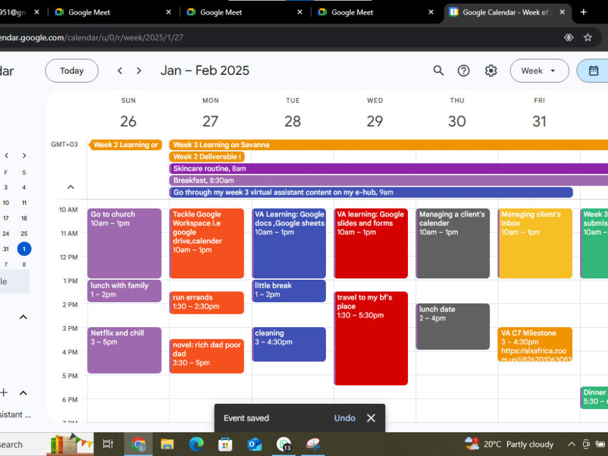608x456 pixels.
Task: Open weather widget showing 20°C Partly cloudy
Action: point(509,444)
